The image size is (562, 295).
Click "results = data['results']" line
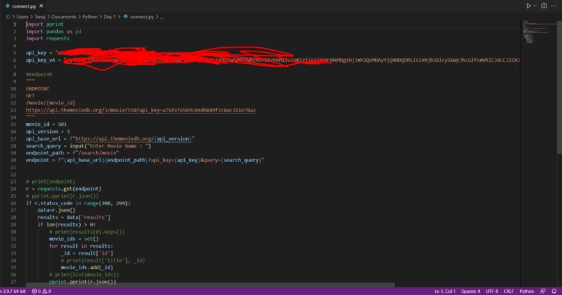tap(74, 217)
